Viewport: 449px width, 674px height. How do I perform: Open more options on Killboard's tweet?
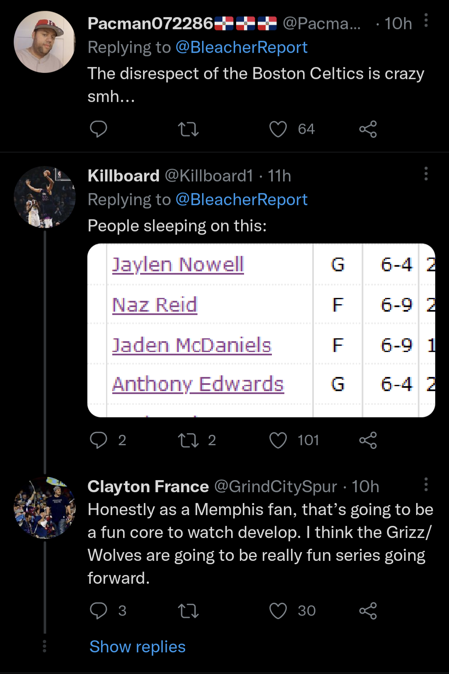[426, 173]
